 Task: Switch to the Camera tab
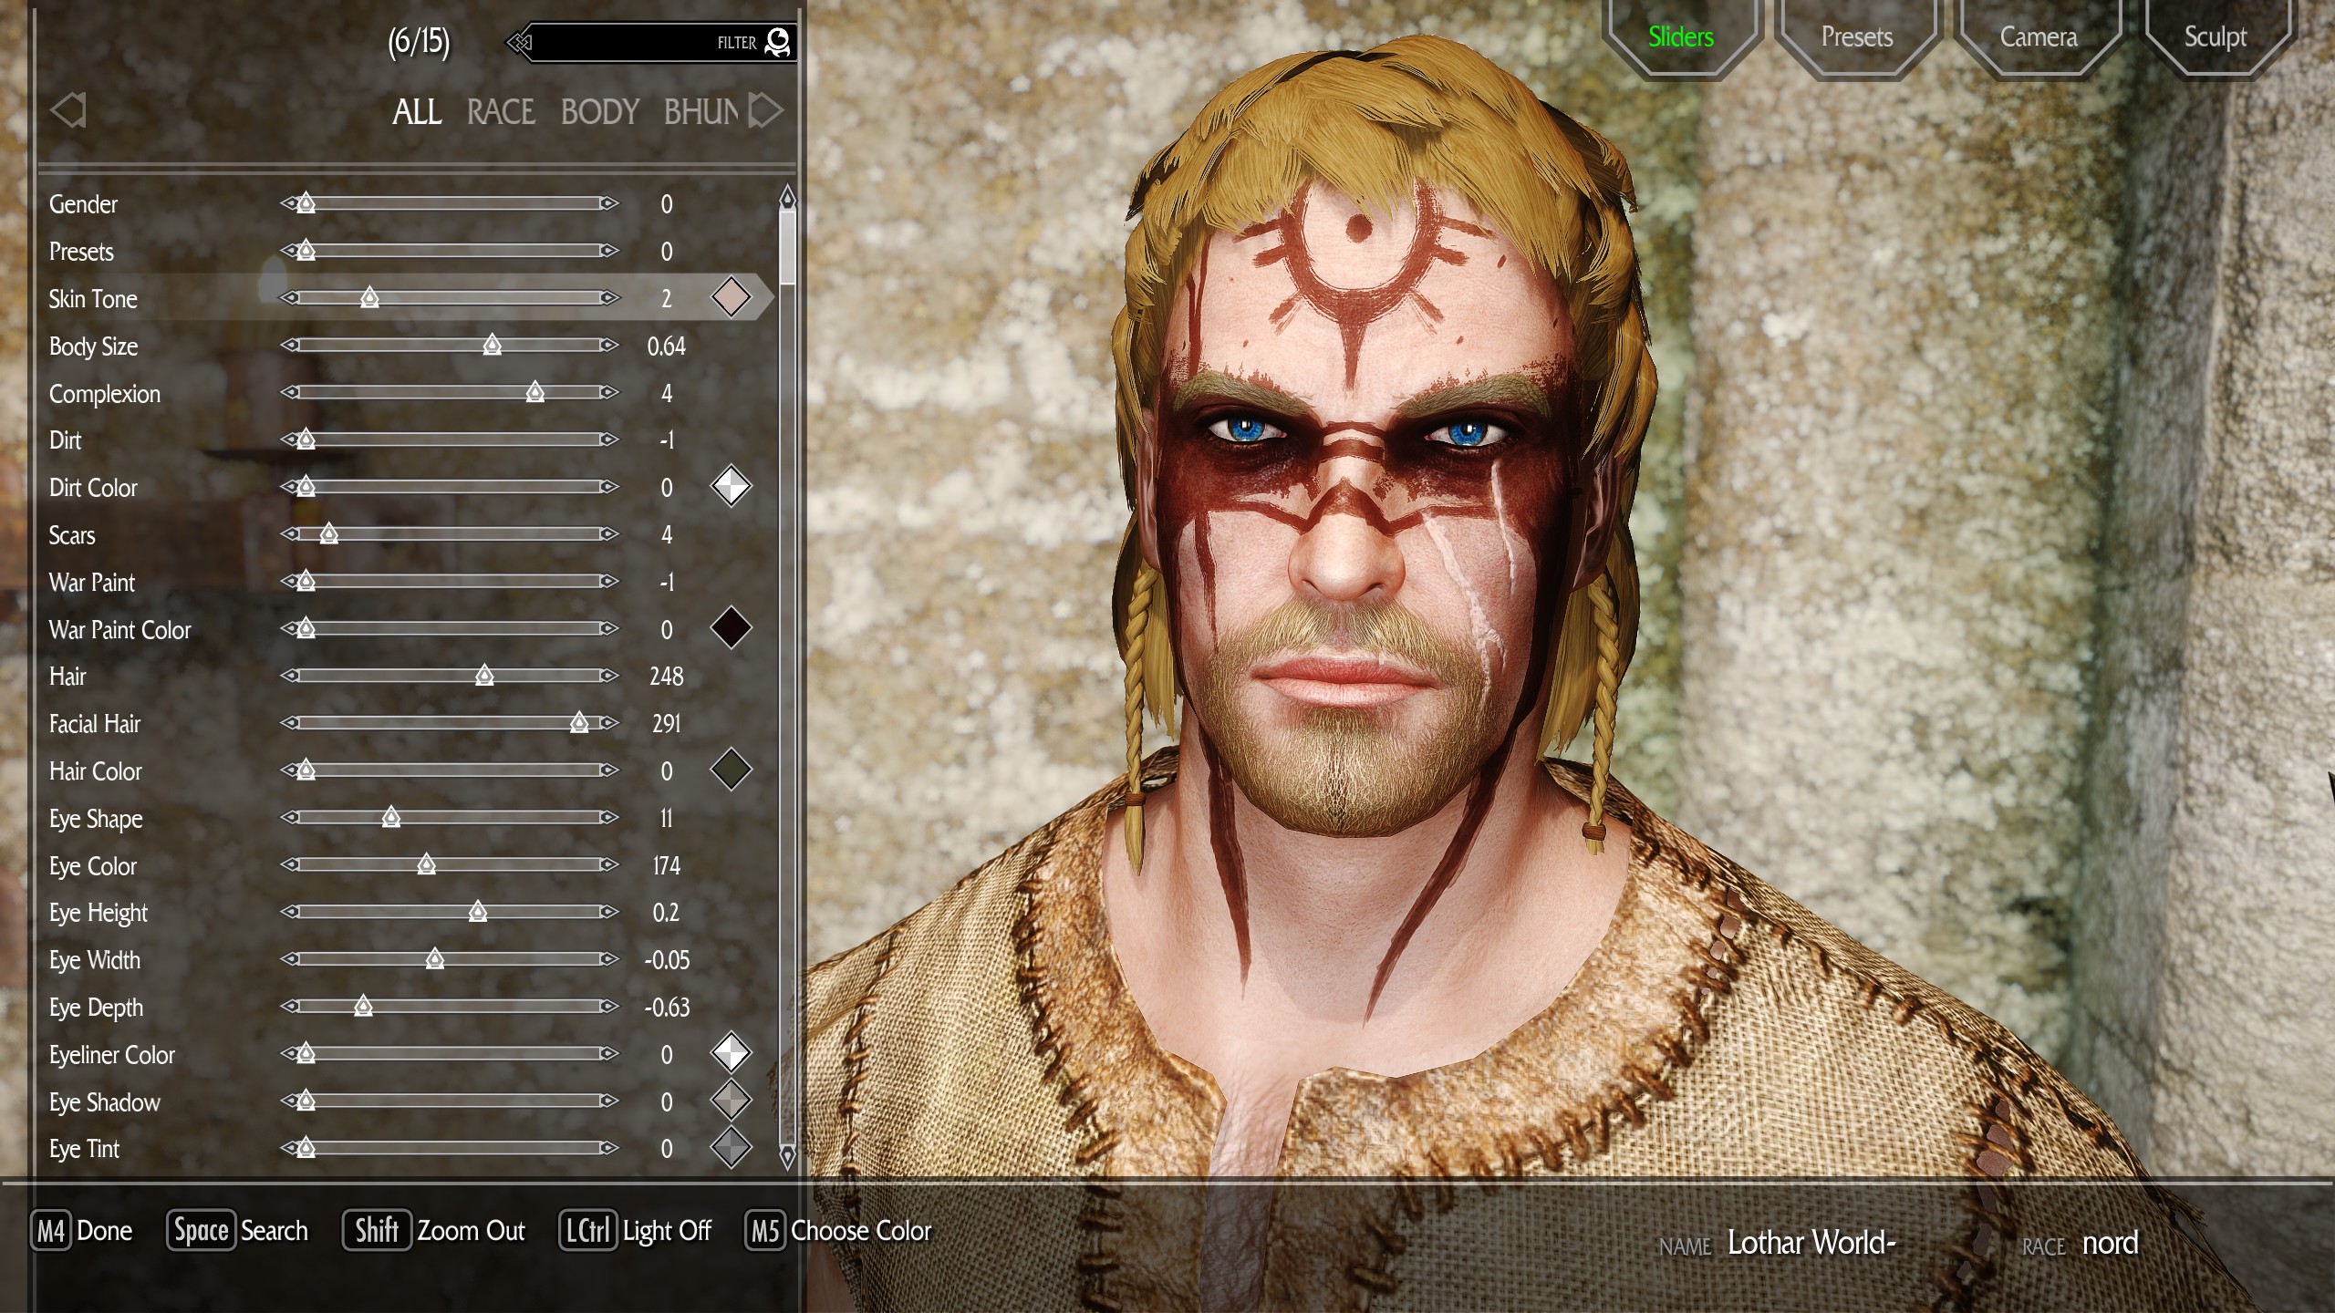click(2038, 36)
